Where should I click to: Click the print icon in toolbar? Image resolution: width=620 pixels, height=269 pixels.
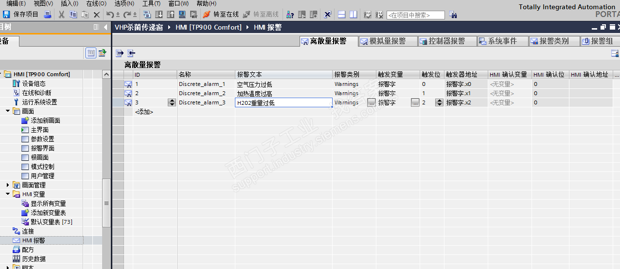pyautogui.click(x=48, y=15)
